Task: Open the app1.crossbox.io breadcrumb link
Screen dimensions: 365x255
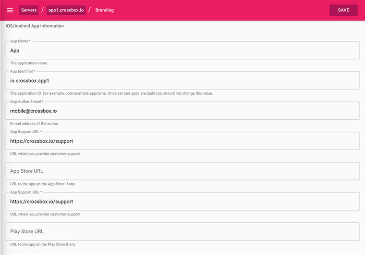Action: point(67,10)
